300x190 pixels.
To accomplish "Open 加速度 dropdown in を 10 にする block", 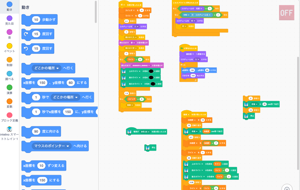I will [192, 120].
